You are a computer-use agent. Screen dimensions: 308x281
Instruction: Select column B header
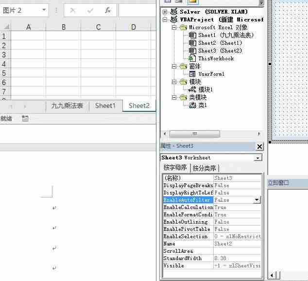coord(64,27)
